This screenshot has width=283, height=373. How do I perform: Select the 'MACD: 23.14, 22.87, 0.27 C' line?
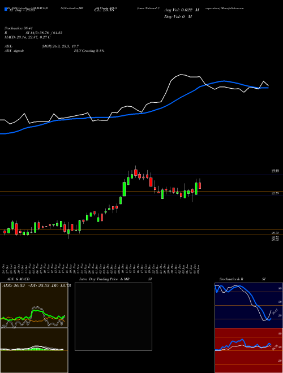[27, 37]
